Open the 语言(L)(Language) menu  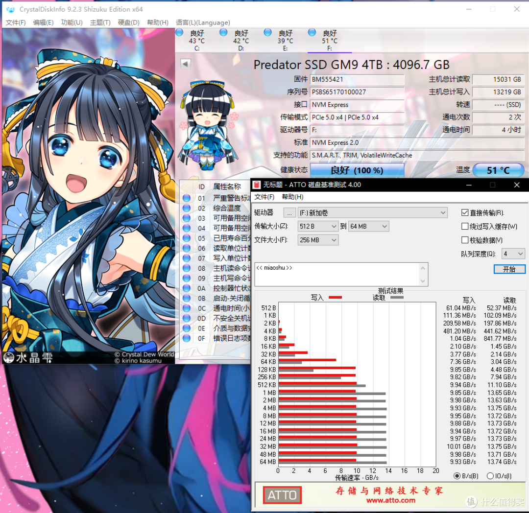(x=203, y=23)
